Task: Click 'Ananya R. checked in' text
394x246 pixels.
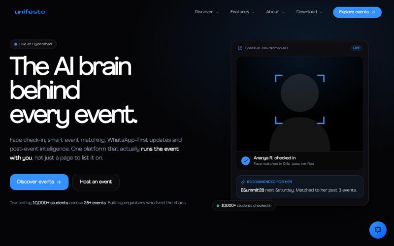Action: click(274, 158)
